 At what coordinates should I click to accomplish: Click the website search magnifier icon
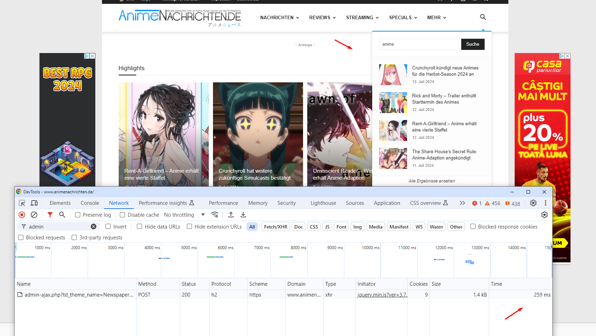(x=483, y=17)
